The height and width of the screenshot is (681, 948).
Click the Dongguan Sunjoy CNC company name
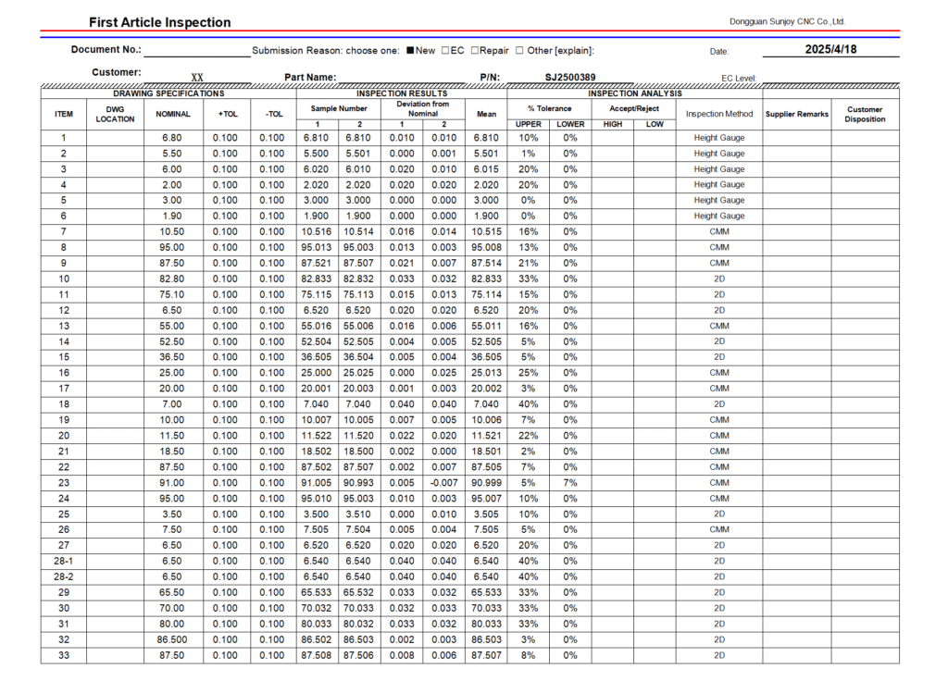coord(787,21)
